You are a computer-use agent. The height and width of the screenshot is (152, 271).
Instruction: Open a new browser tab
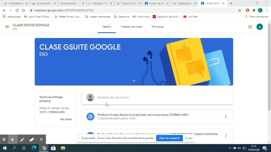231,3
